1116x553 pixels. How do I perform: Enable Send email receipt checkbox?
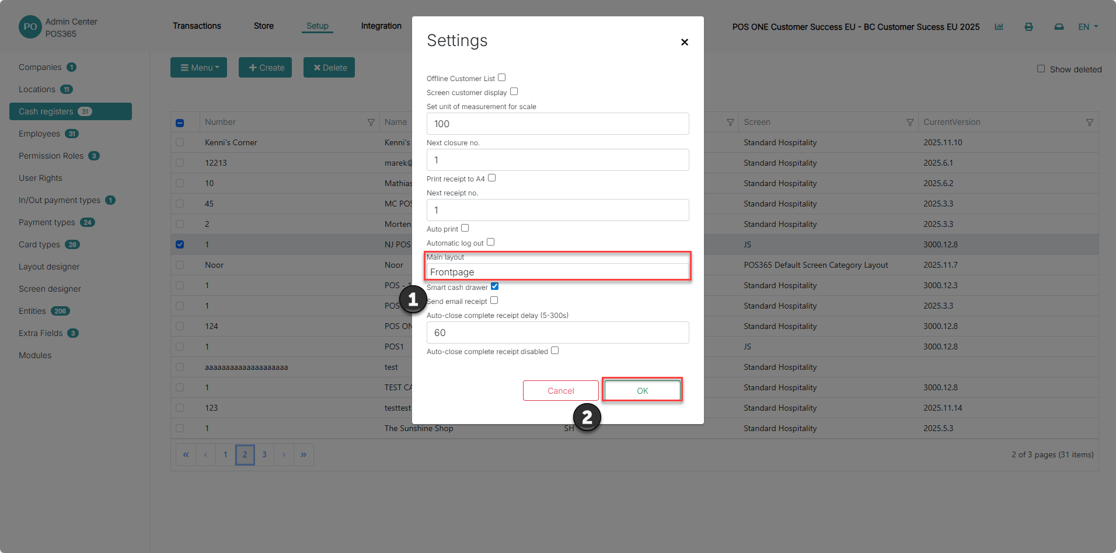[x=494, y=300]
